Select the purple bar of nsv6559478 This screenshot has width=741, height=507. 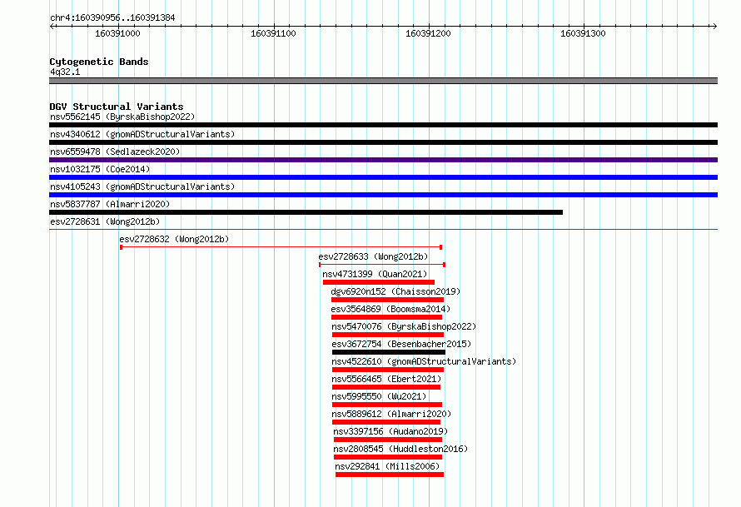point(383,160)
